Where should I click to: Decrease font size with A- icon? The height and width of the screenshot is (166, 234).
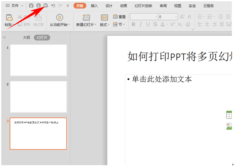pos(189,17)
